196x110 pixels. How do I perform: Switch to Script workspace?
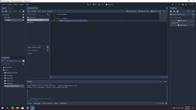click(101, 5)
